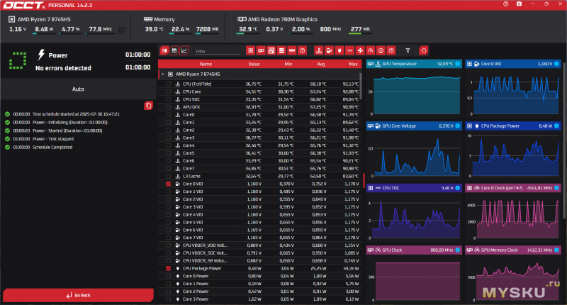Open the help icon in title bar

(505, 4)
